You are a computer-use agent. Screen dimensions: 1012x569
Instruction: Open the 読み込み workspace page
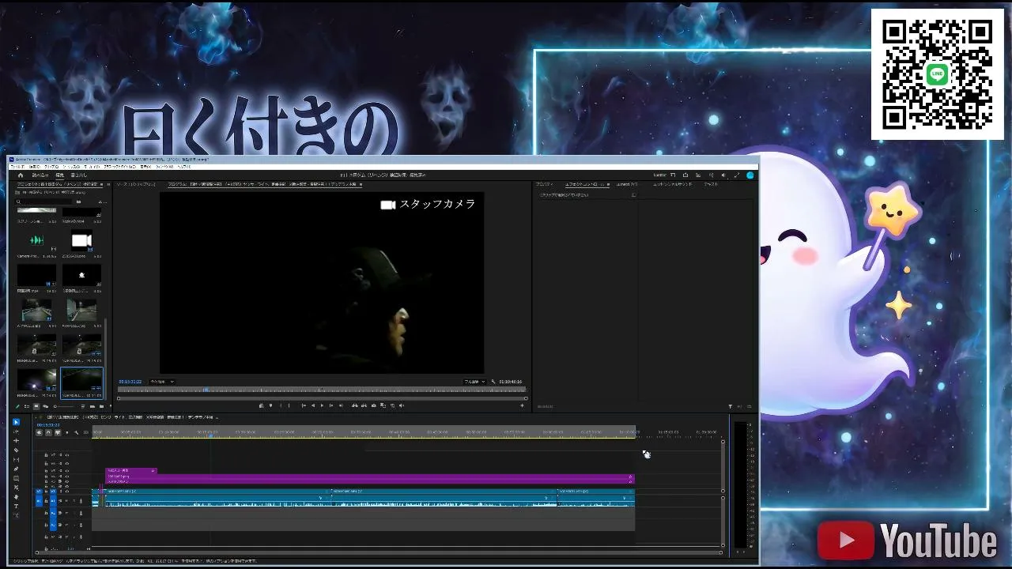click(40, 175)
